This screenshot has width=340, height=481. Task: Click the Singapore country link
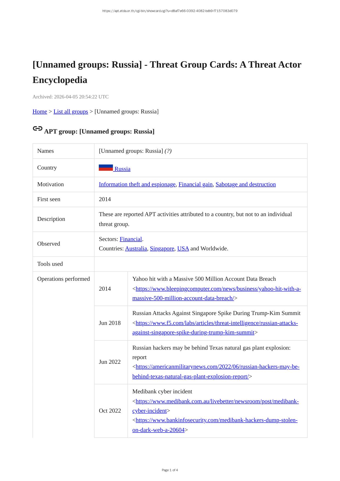[162, 248]
